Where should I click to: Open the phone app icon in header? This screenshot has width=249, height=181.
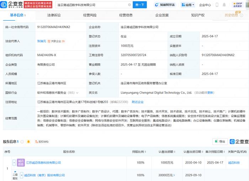(217, 5)
